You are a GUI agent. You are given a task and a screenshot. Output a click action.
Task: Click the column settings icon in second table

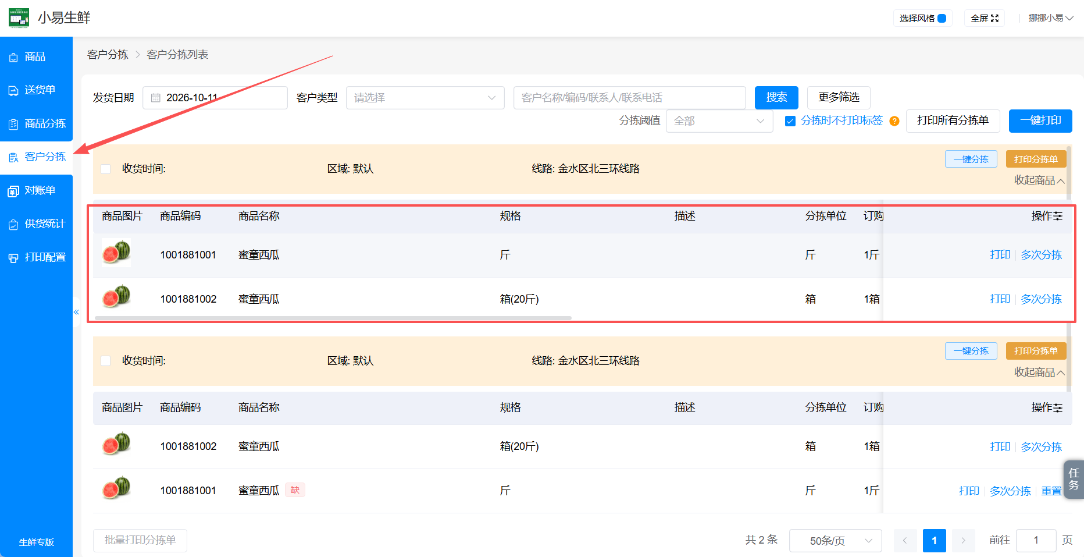click(x=1058, y=408)
